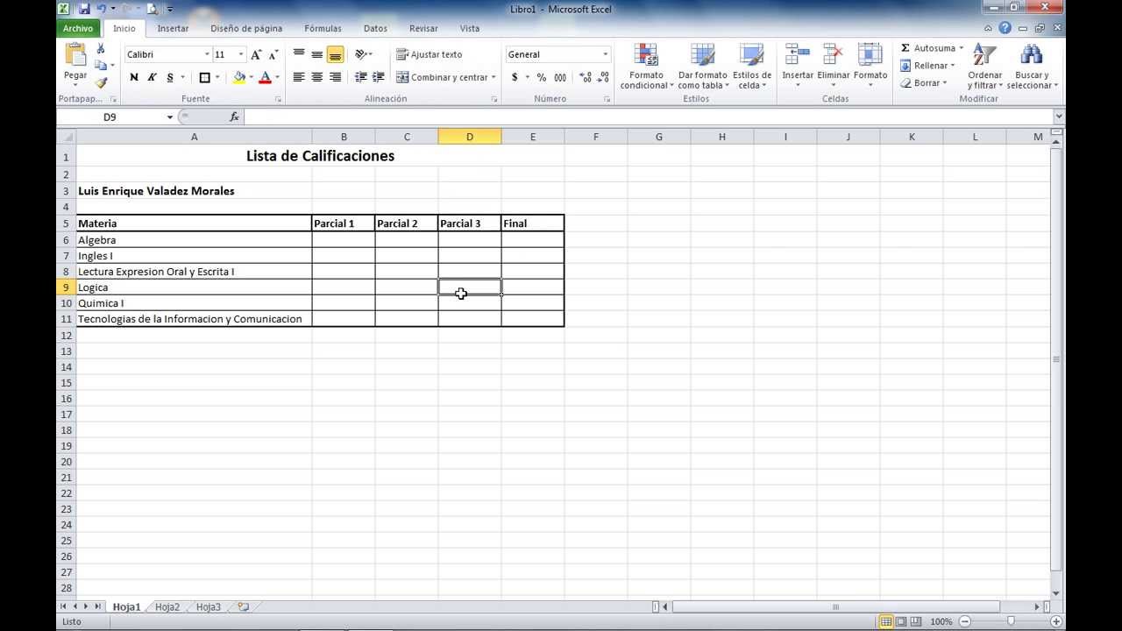Open Excel help question mark icon
Screen dimensions: 1122x631
point(1005,28)
